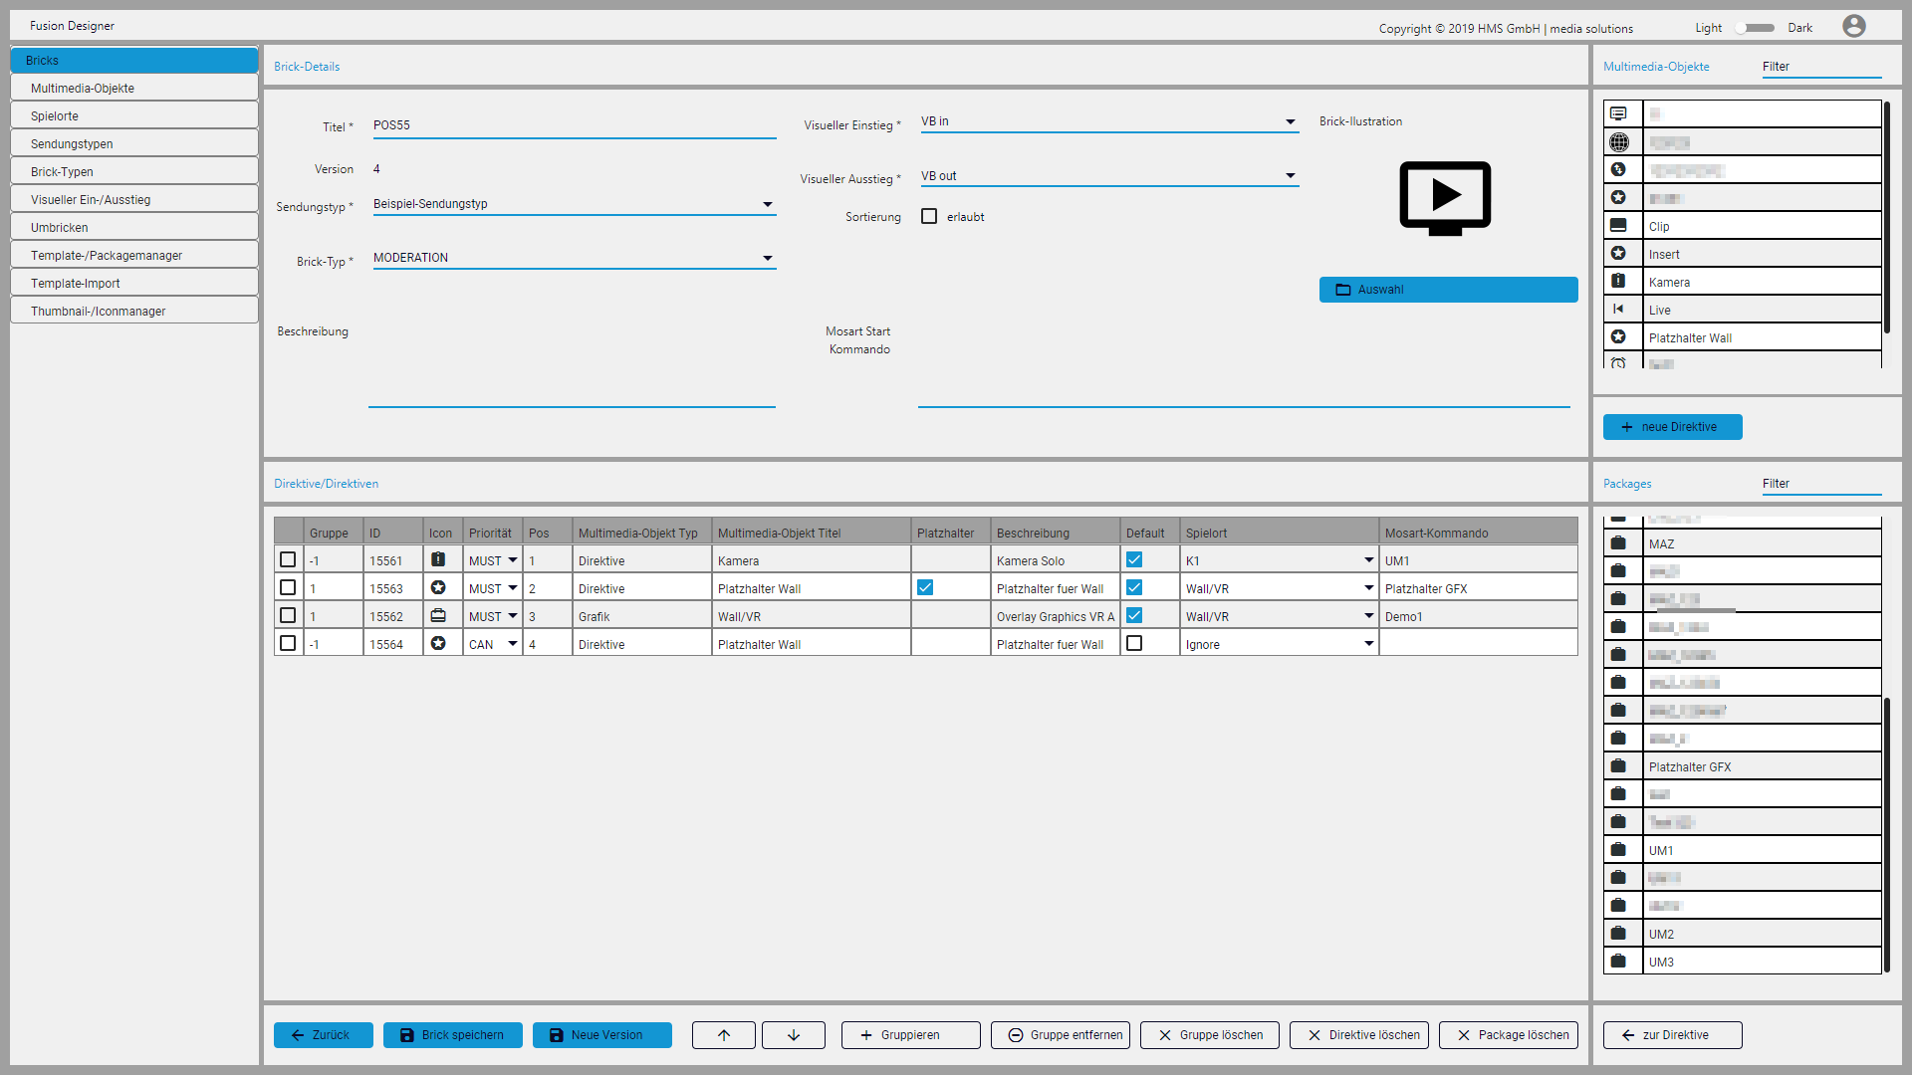Viewport: 1912px width, 1075px height.
Task: Click the briefcase icon beside MAZ package
Action: point(1618,543)
